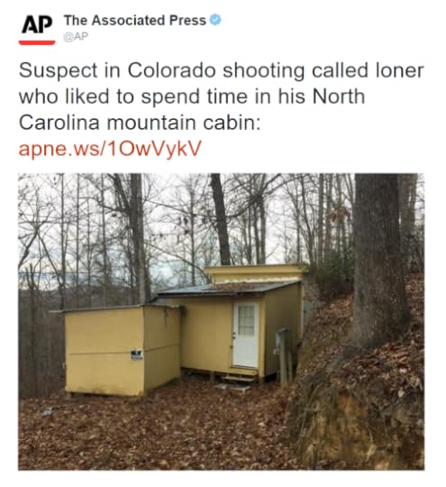This screenshot has width=446, height=487.
Task: Click the word North in the tweet
Action: [339, 96]
